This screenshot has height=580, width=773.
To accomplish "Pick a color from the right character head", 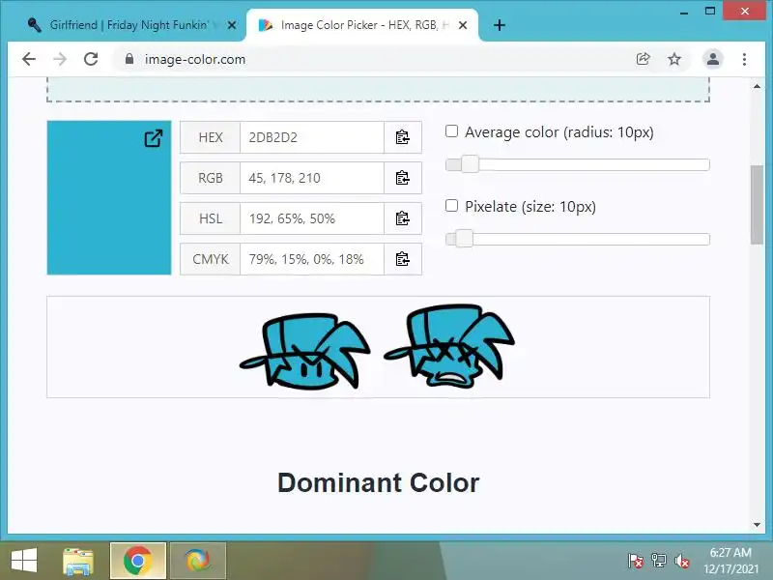I will click(x=449, y=345).
